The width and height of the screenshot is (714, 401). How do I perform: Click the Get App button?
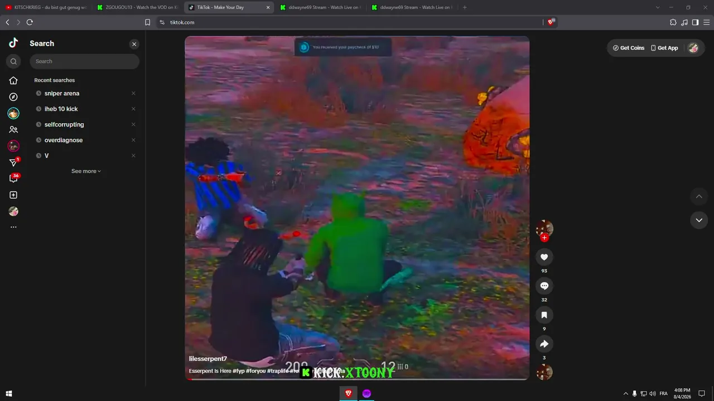pyautogui.click(x=664, y=48)
